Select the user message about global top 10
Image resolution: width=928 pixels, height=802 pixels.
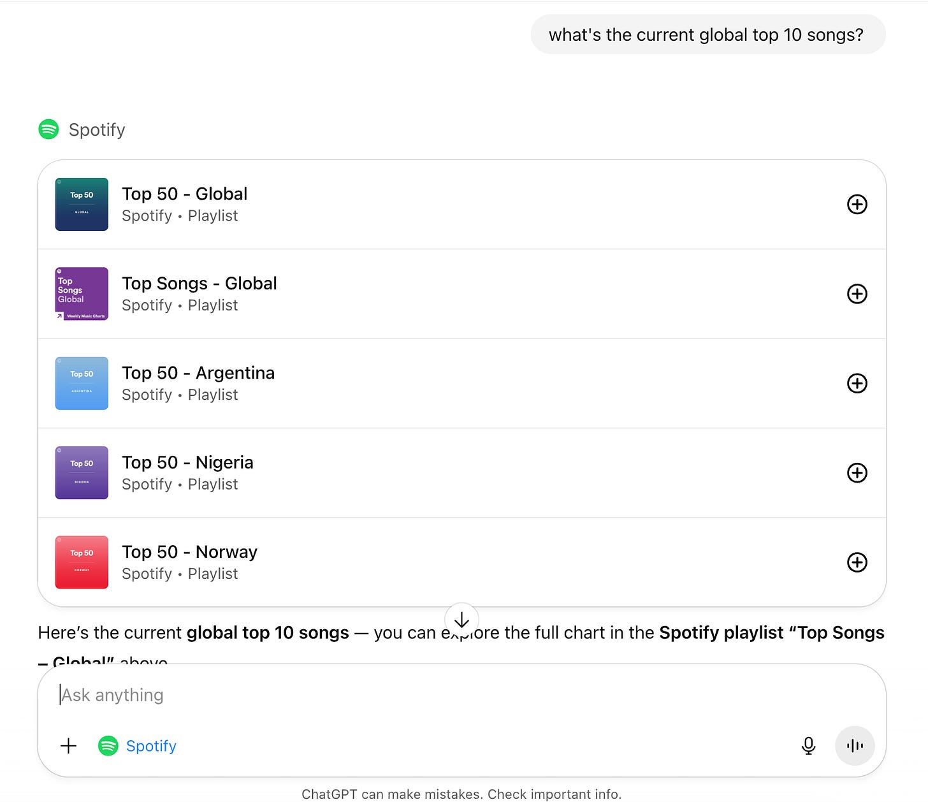coord(707,34)
